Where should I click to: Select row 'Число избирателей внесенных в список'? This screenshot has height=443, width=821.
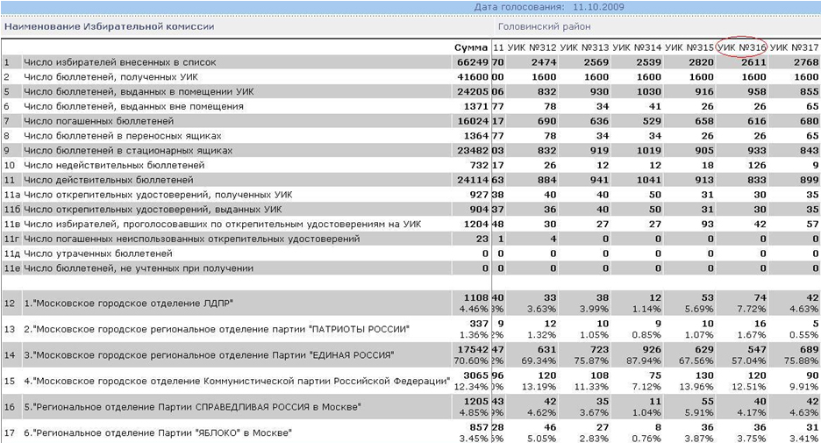point(119,63)
